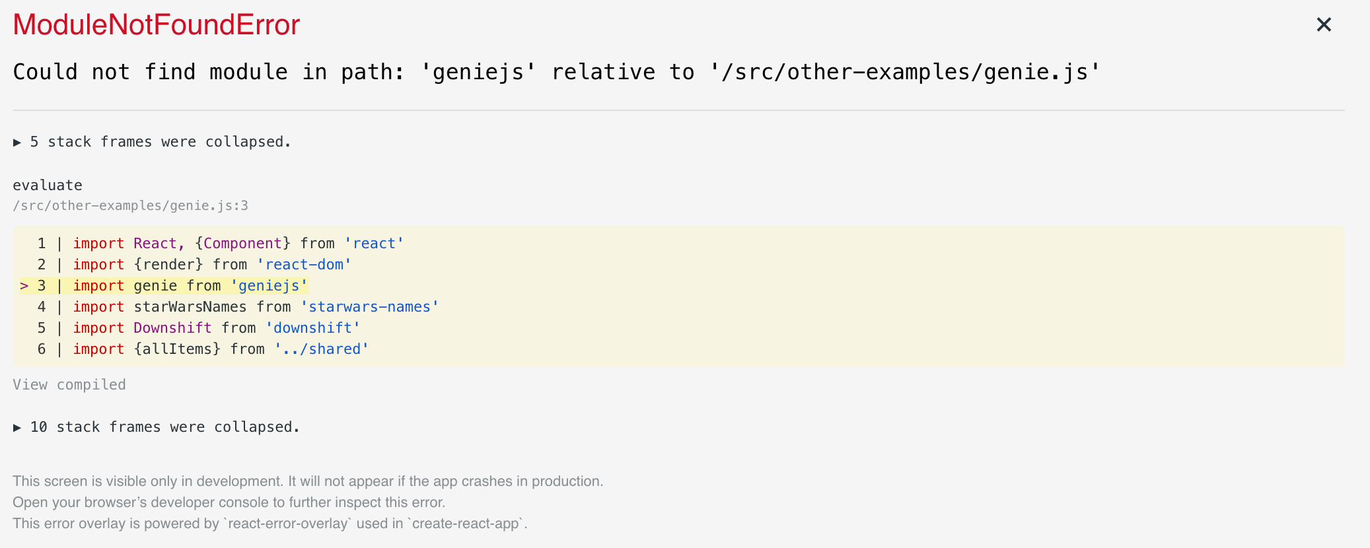1370x548 pixels.
Task: Click the starwars-names import line
Action: 254,306
